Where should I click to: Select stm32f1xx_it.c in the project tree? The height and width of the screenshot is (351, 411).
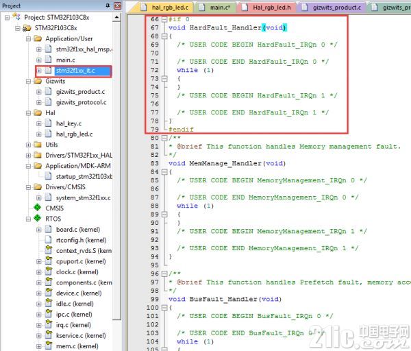click(75, 71)
